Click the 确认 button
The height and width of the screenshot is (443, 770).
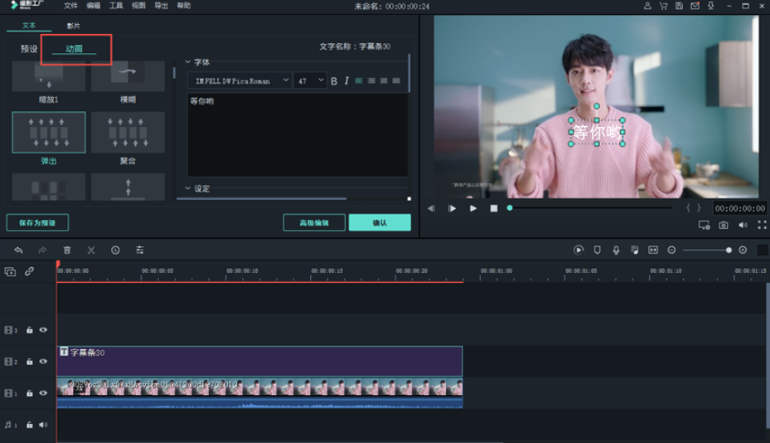coord(379,222)
